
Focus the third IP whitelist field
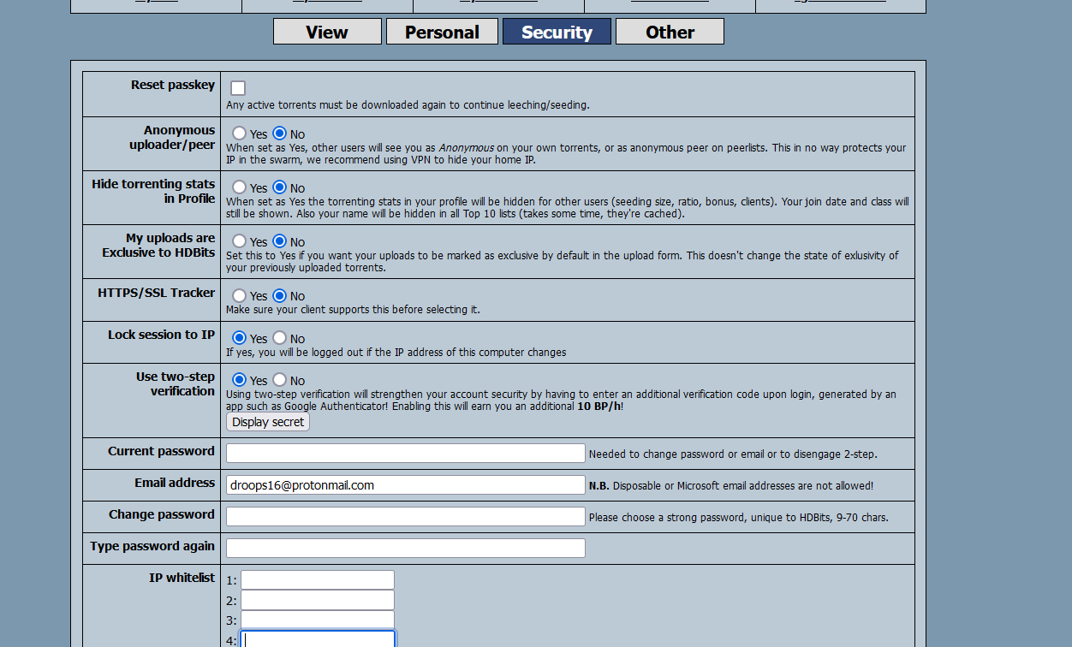[x=317, y=620]
